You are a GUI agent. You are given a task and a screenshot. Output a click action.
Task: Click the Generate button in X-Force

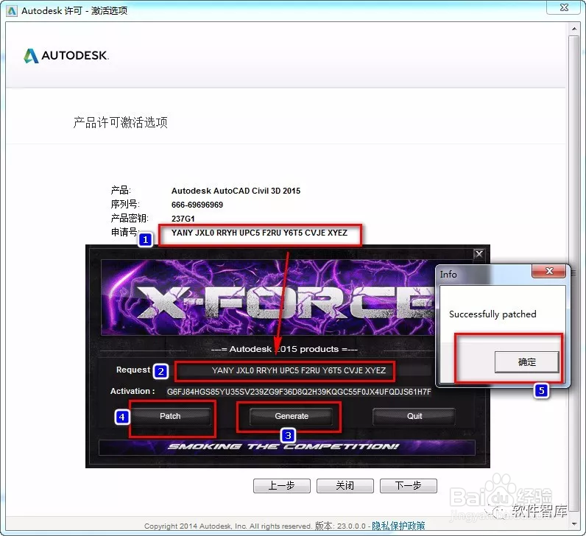click(x=291, y=416)
